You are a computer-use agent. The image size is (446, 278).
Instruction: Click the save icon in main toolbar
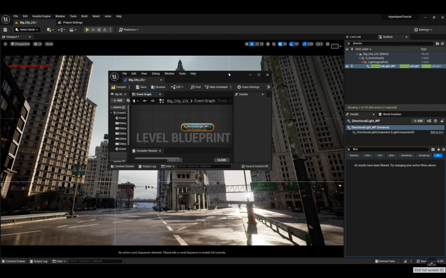point(5,30)
